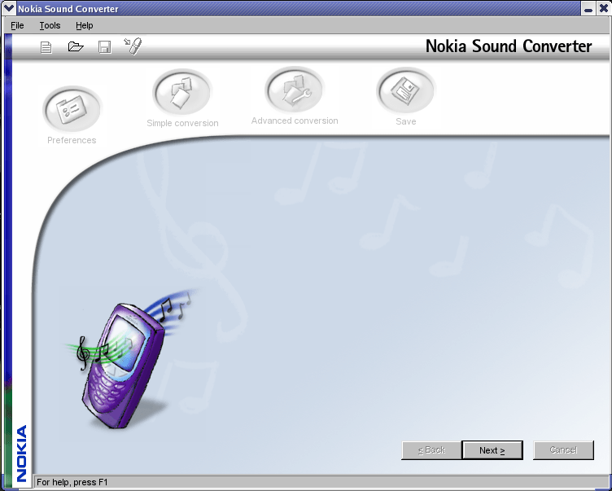The image size is (612, 491).
Task: Click the Simple conversion label text
Action: (x=182, y=123)
